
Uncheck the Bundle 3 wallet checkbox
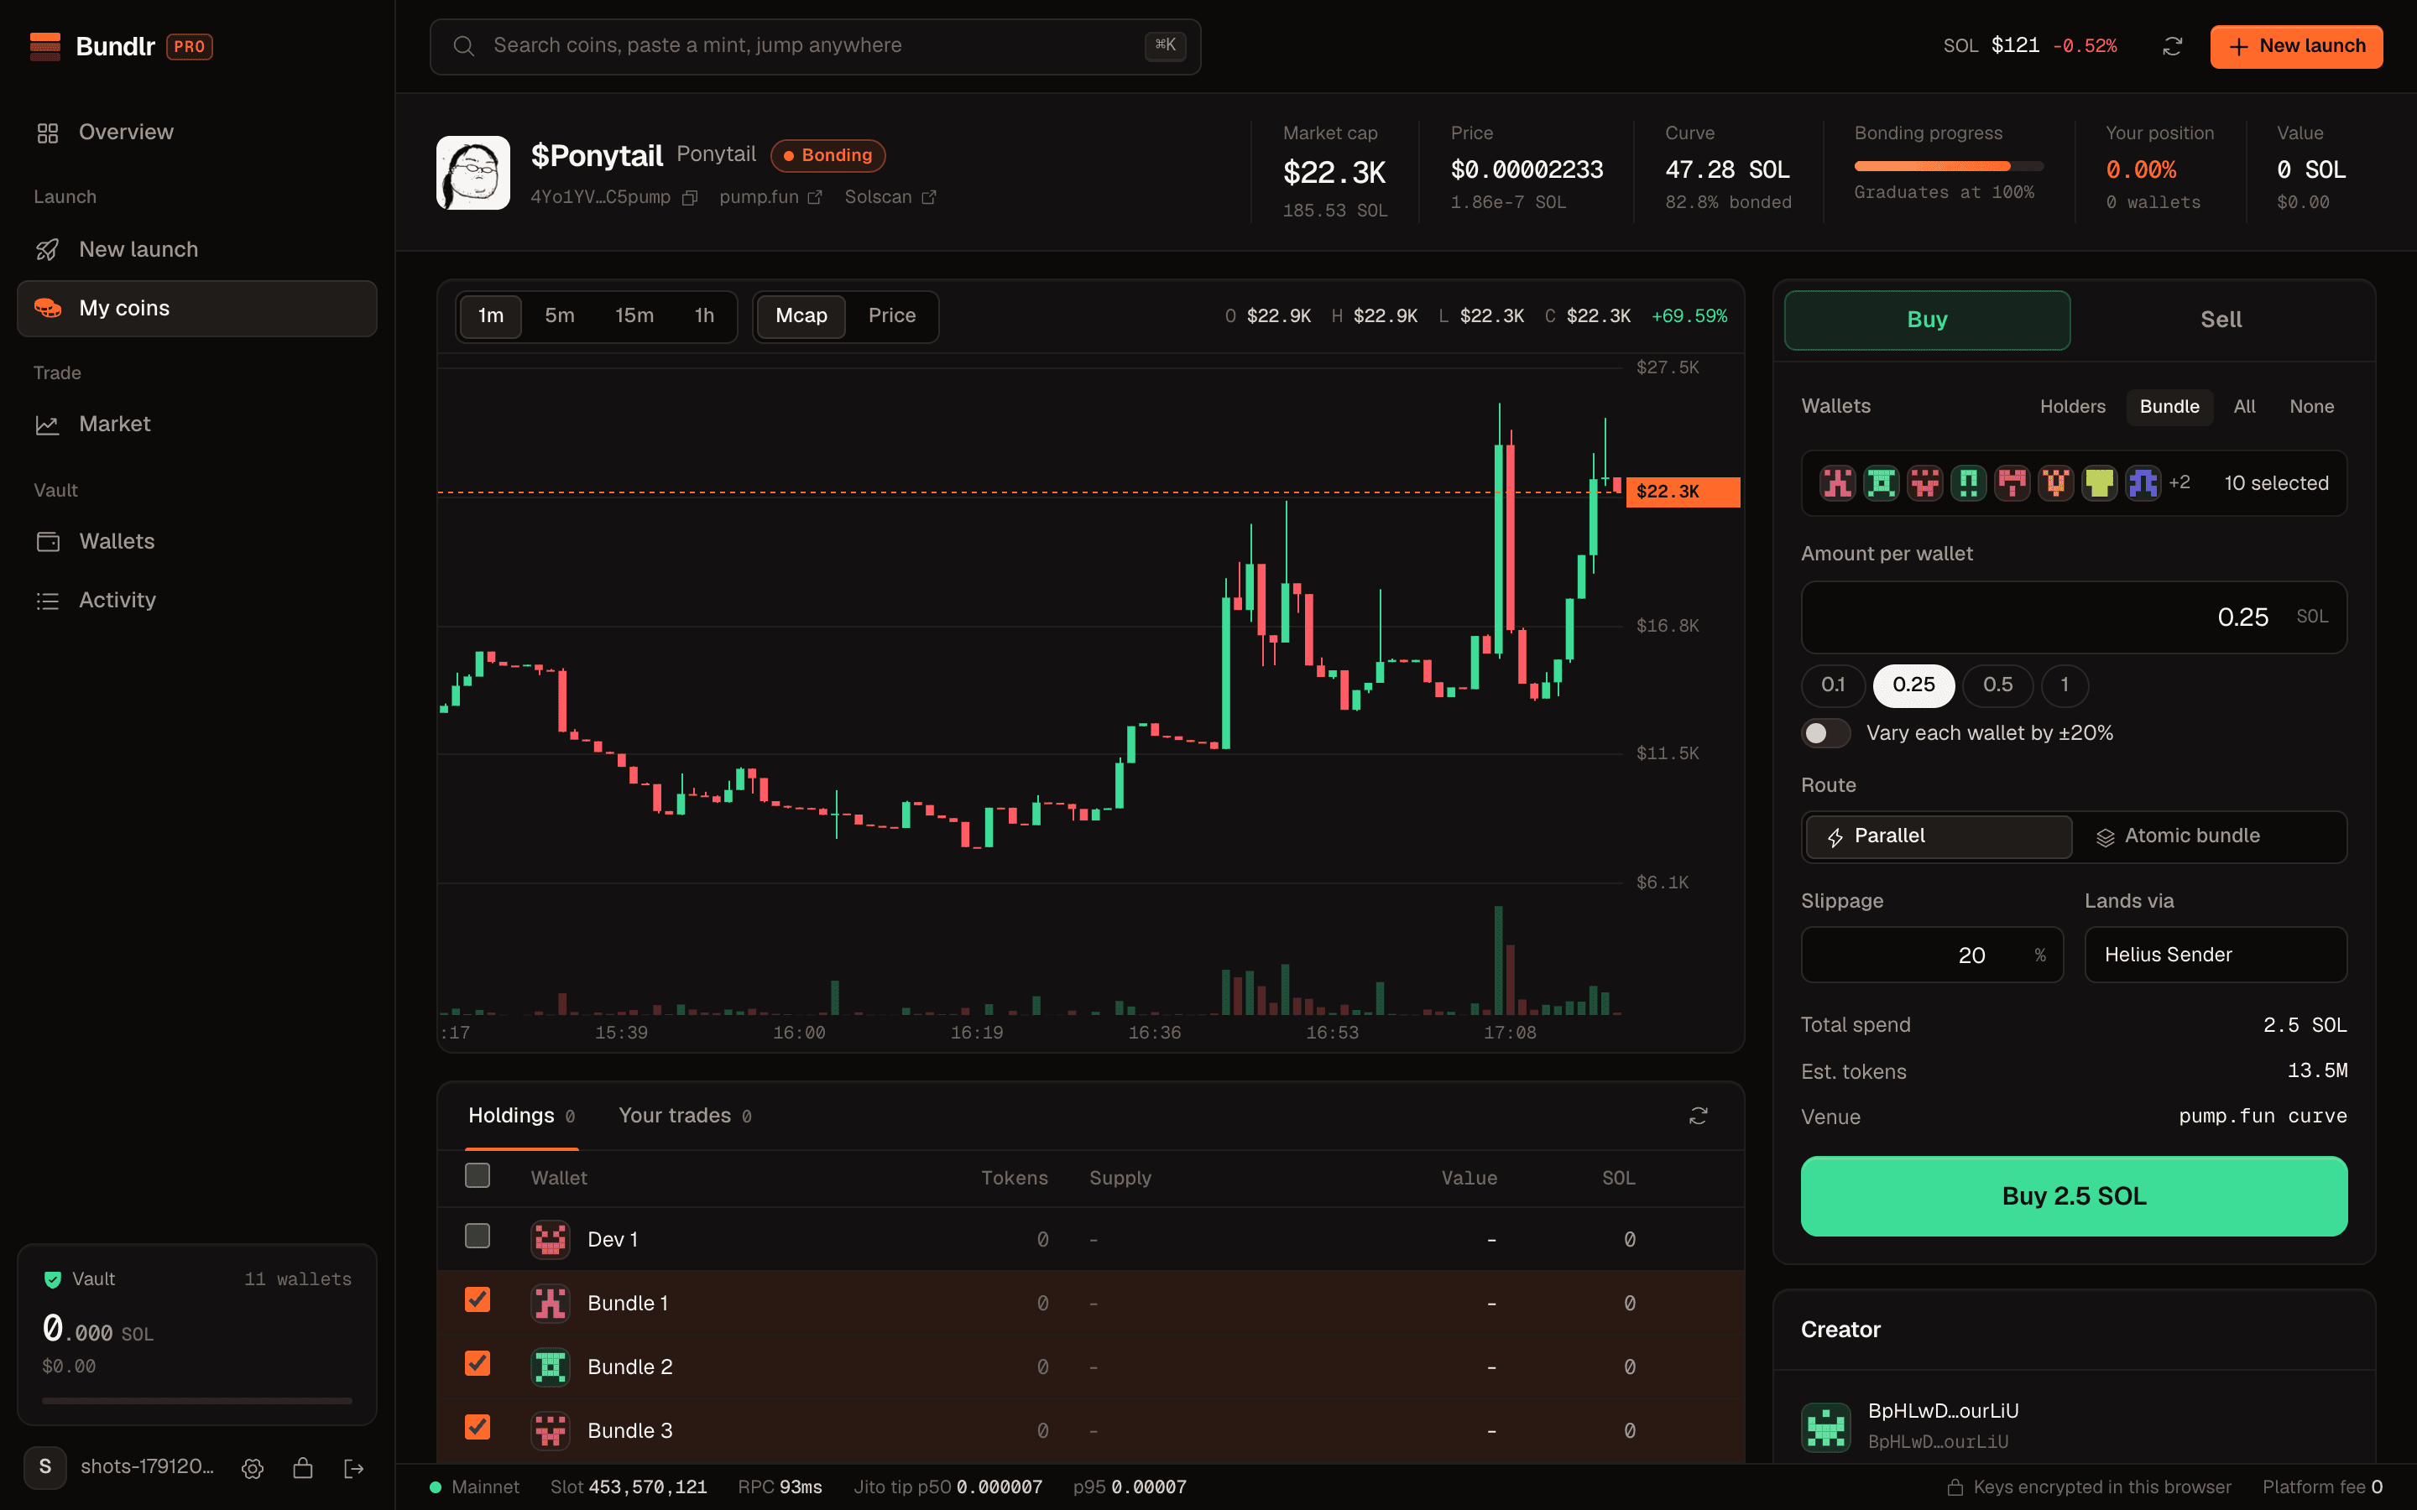[x=478, y=1427]
